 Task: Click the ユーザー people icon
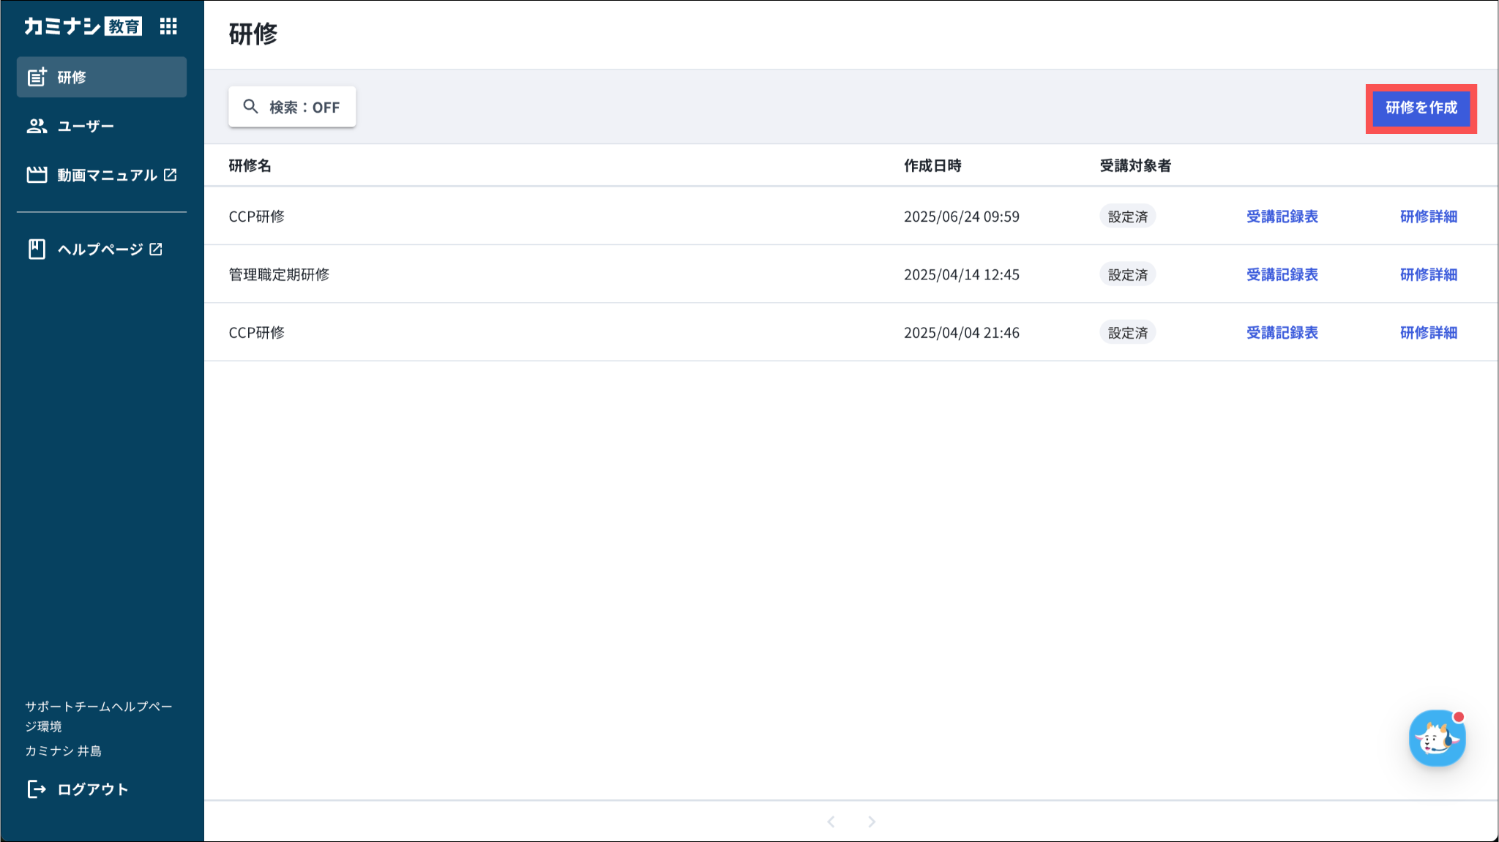(37, 126)
